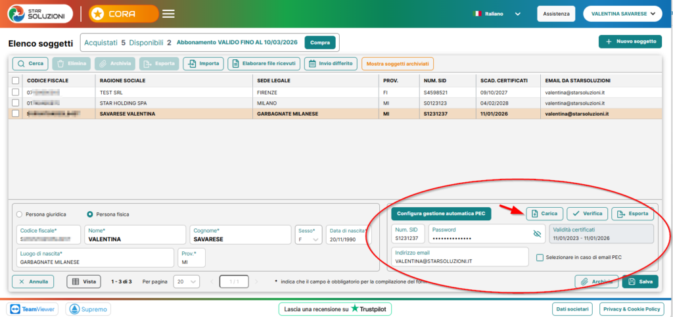Open Elaborare file ricevuti
This screenshot has height=317, width=673.
click(264, 64)
